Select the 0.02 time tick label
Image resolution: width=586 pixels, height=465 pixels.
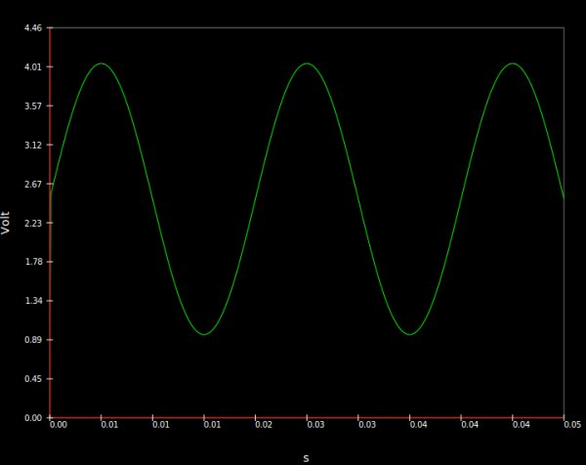264,425
